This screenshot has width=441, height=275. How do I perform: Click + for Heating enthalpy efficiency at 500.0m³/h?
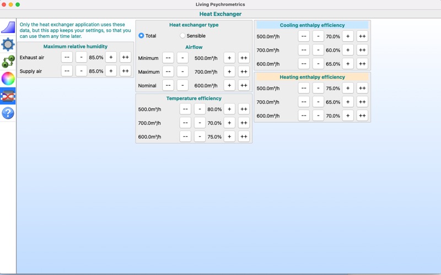(348, 88)
